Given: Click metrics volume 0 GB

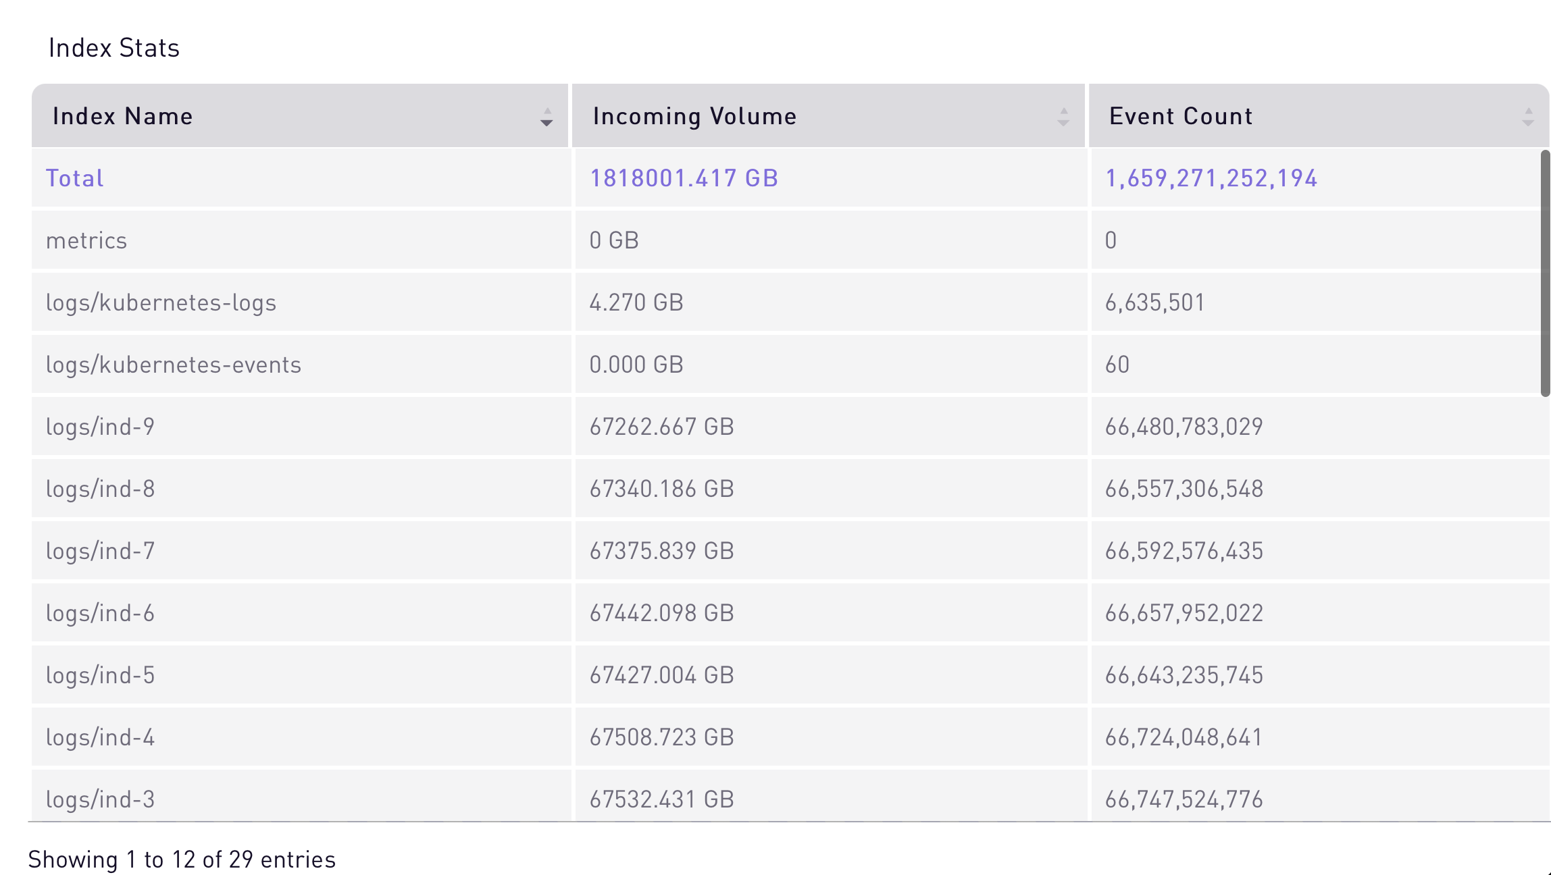Looking at the screenshot, I should coord(613,240).
